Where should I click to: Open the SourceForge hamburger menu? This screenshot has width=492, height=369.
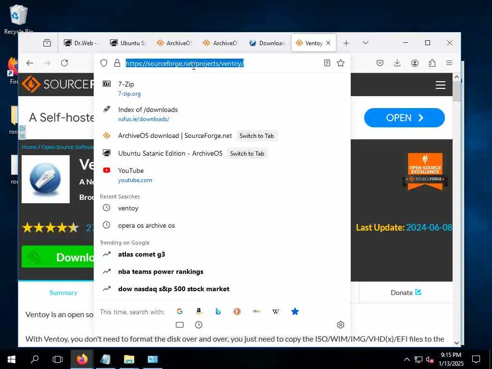(441, 85)
